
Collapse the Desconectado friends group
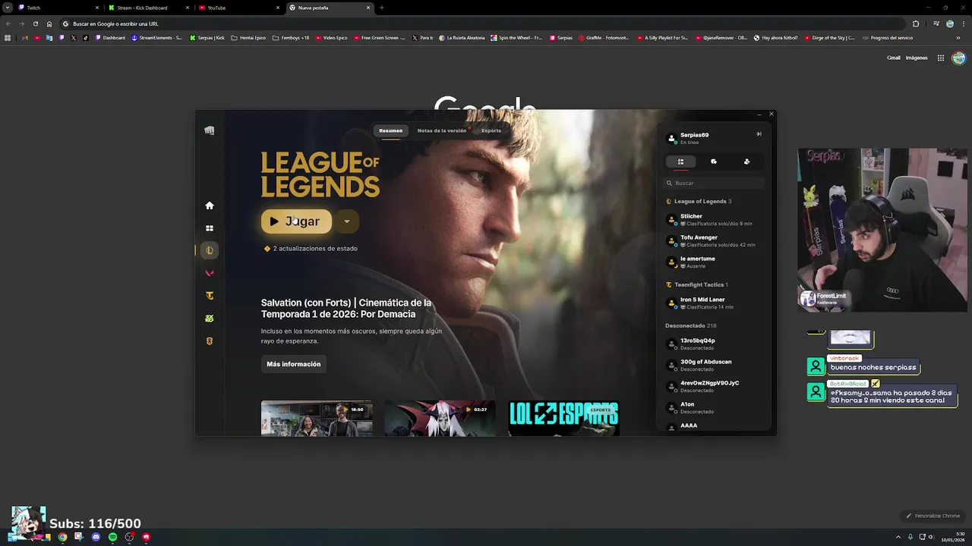[x=690, y=325]
